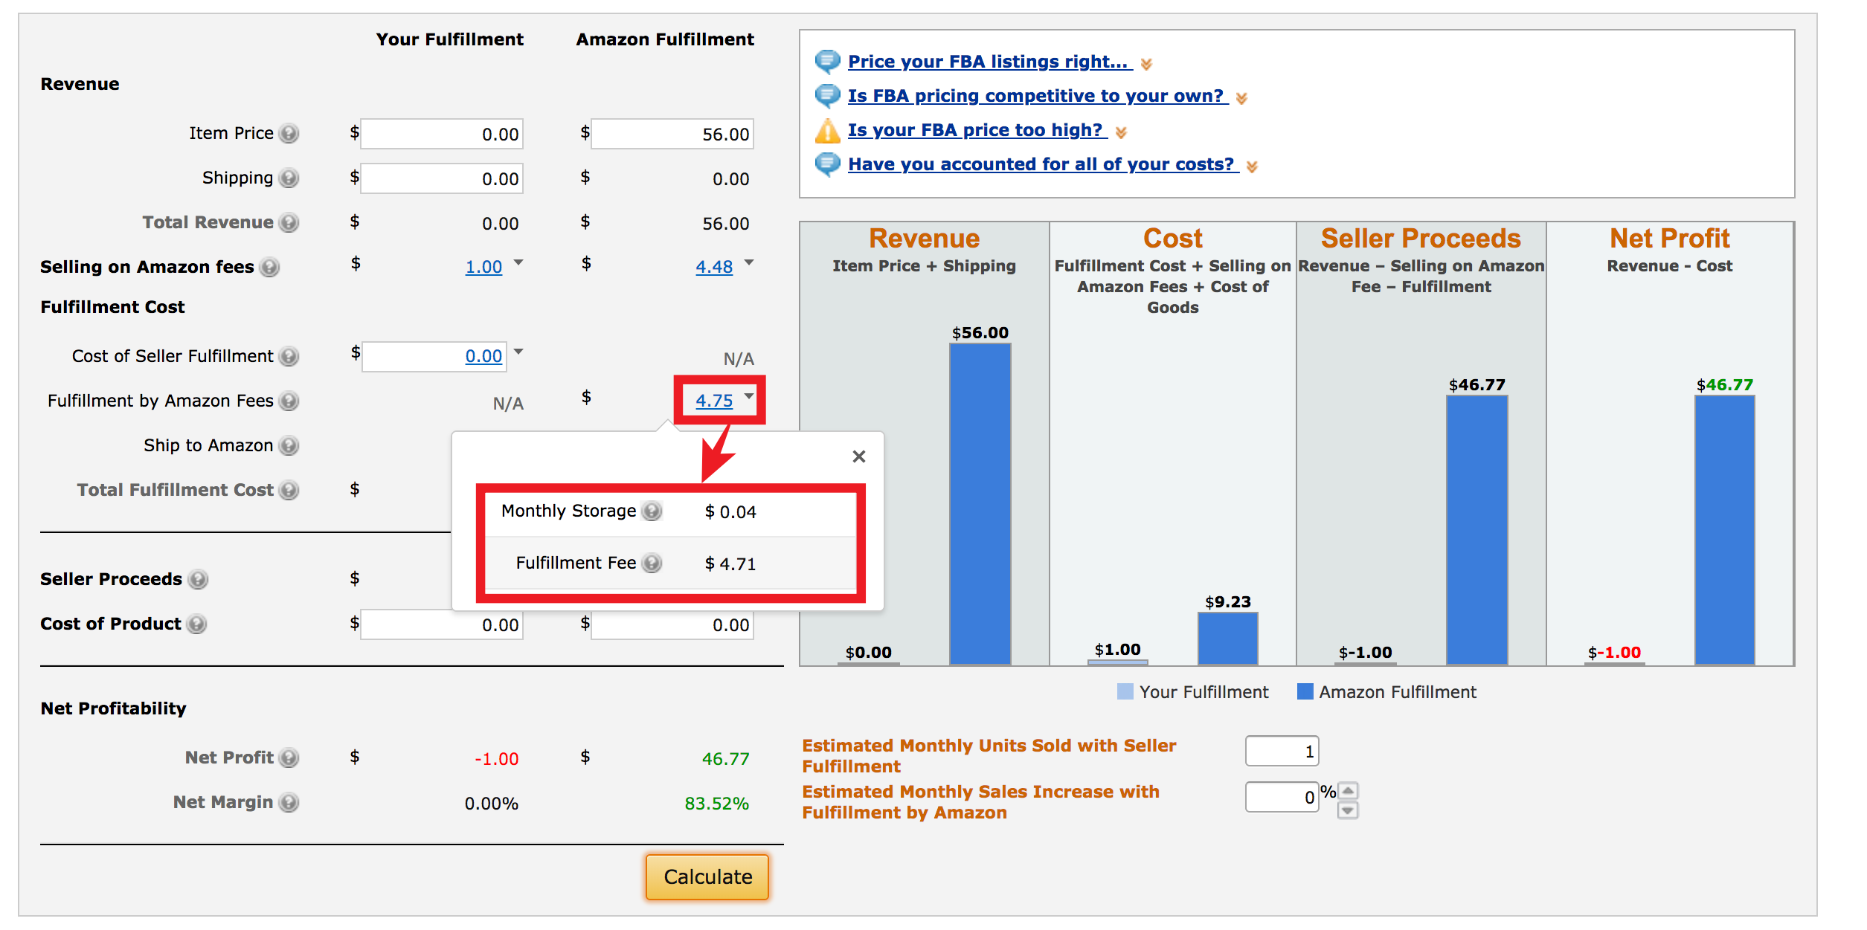Open 'Price your FBA listings right...' link
Viewport: 1867px width, 930px height.
tap(990, 62)
